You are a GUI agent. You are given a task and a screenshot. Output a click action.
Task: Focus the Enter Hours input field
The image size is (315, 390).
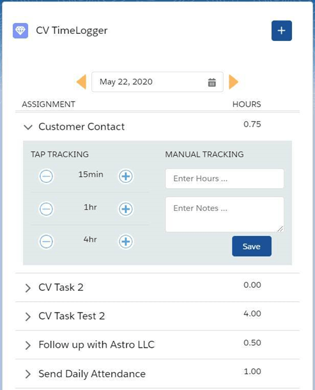224,178
